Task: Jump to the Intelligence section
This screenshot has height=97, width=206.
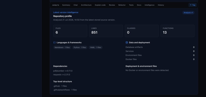Action: click(x=150, y=5)
